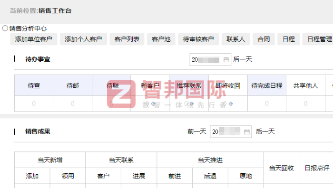Click the 销售工作台 breadcrumb text
The image size is (333, 188).
click(x=55, y=11)
